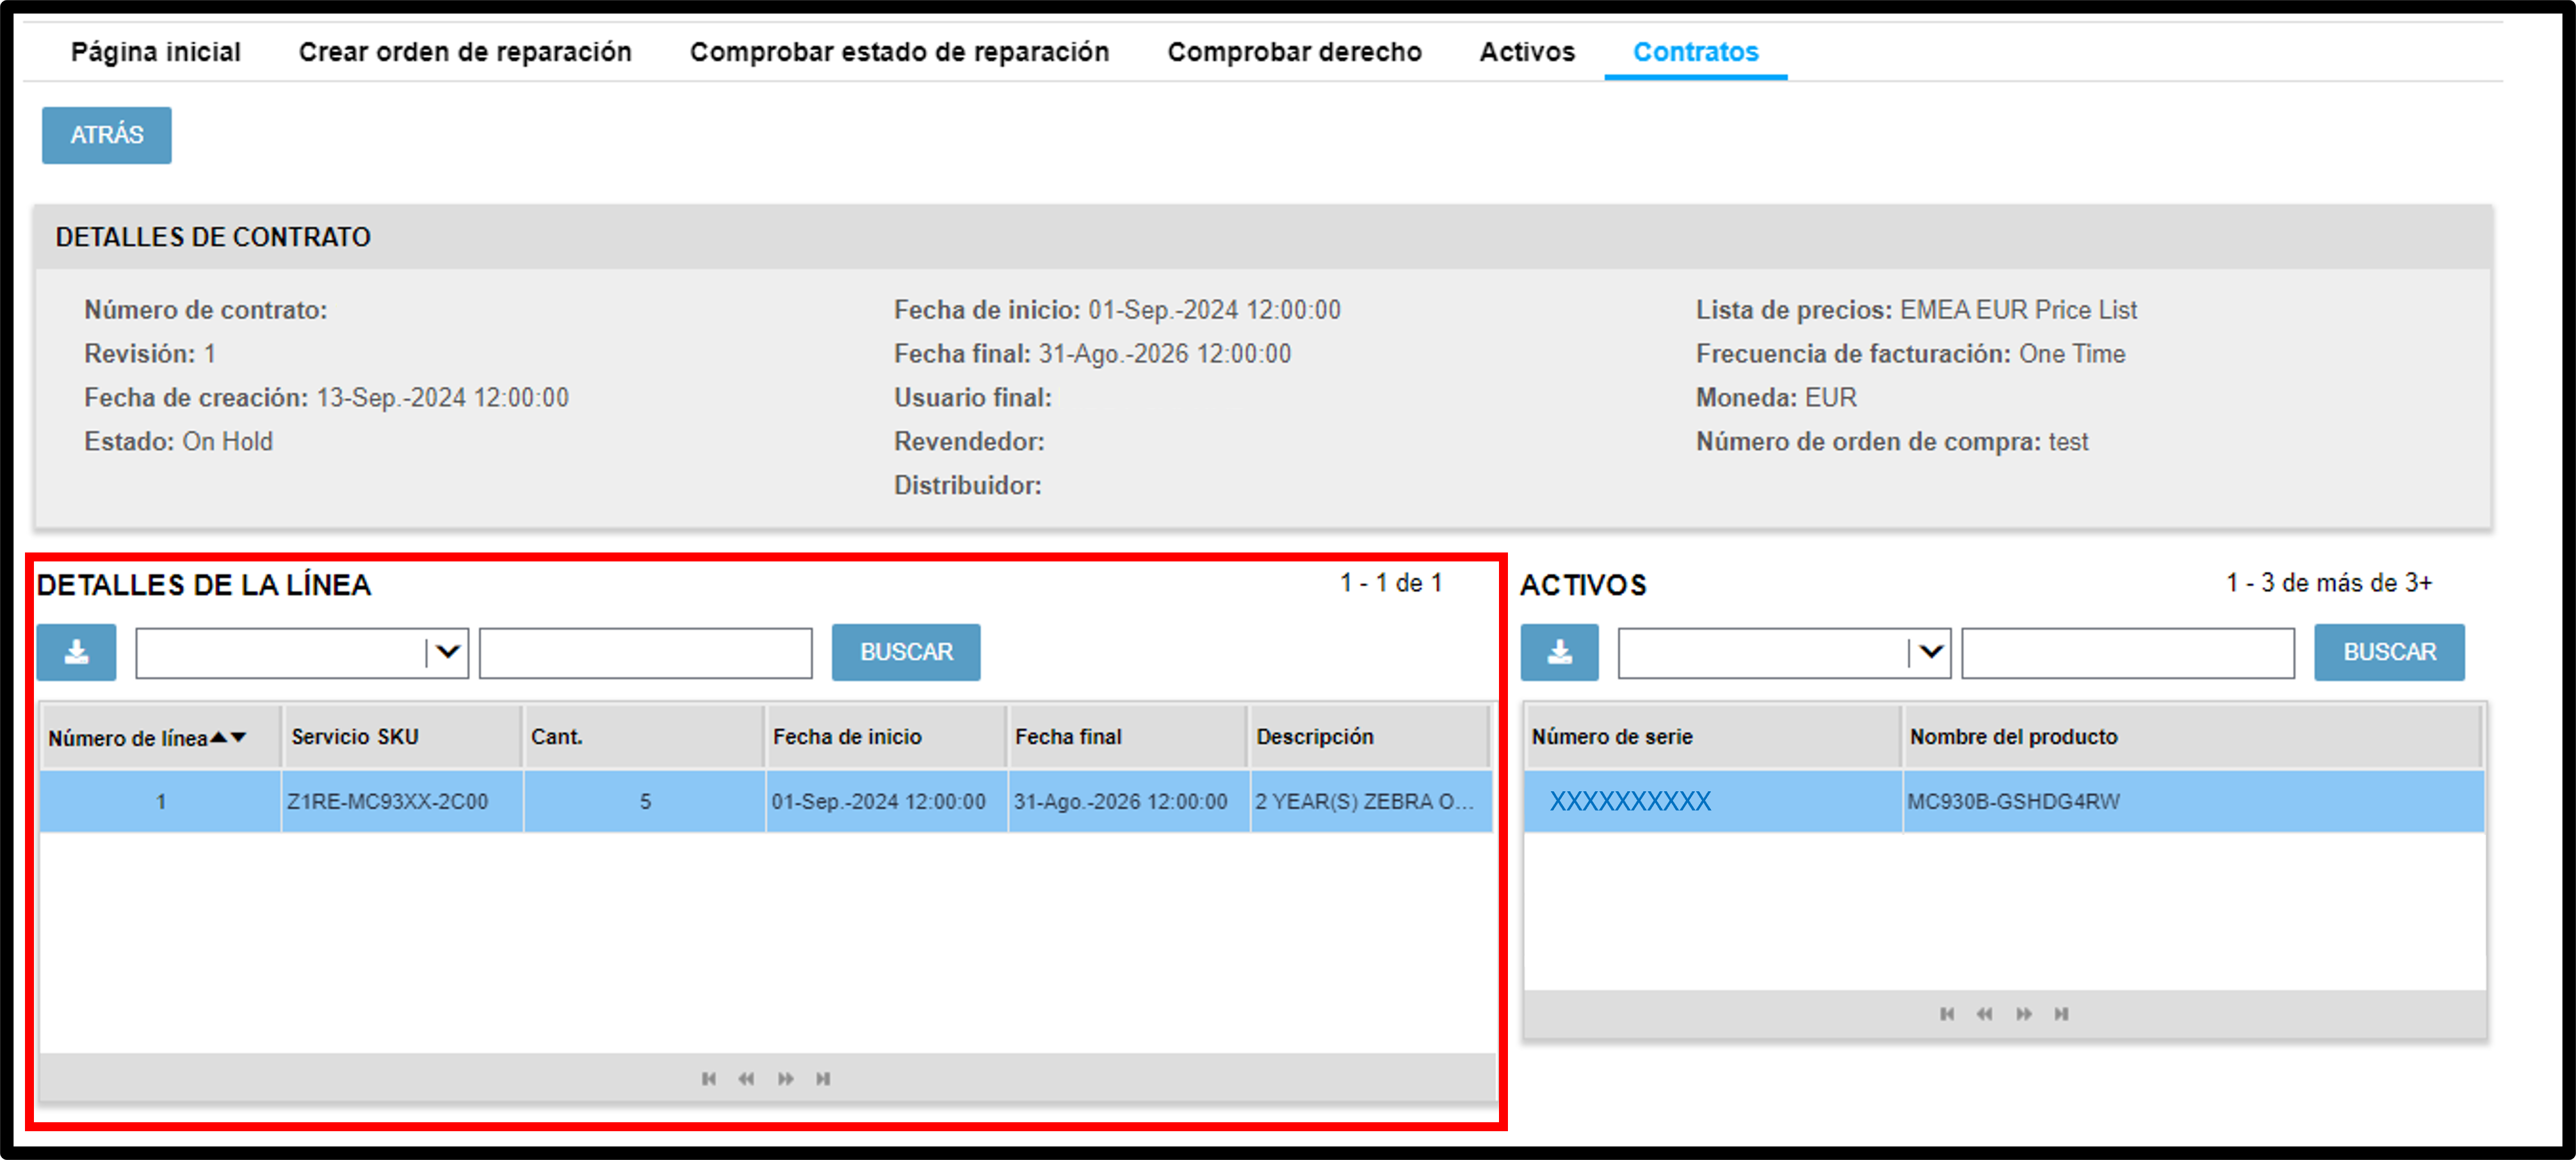Click the EMEA EUR Price List value

point(2018,310)
